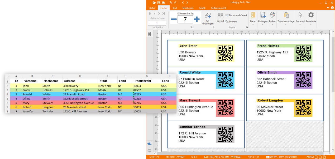
Task: Click the SEITE 1/1 status bar entry
Action: click(155, 157)
